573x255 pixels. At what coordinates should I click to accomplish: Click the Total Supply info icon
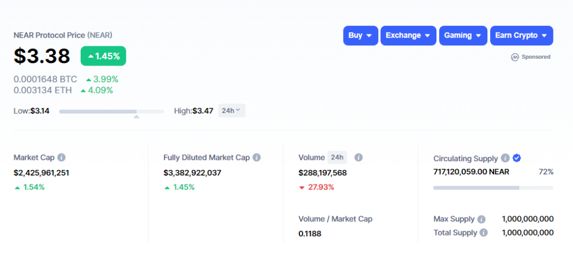[484, 232]
